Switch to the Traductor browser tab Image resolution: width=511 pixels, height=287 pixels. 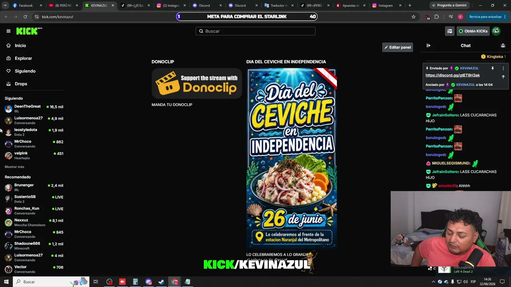tap(279, 6)
